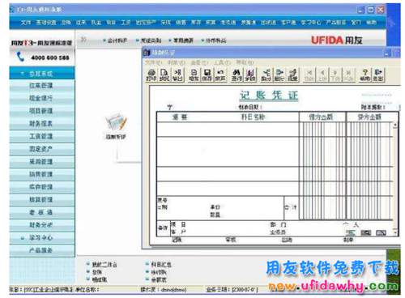This screenshot has width=405, height=298.
Task: Select 固定资产 in the left sidebar
Action: click(42, 149)
